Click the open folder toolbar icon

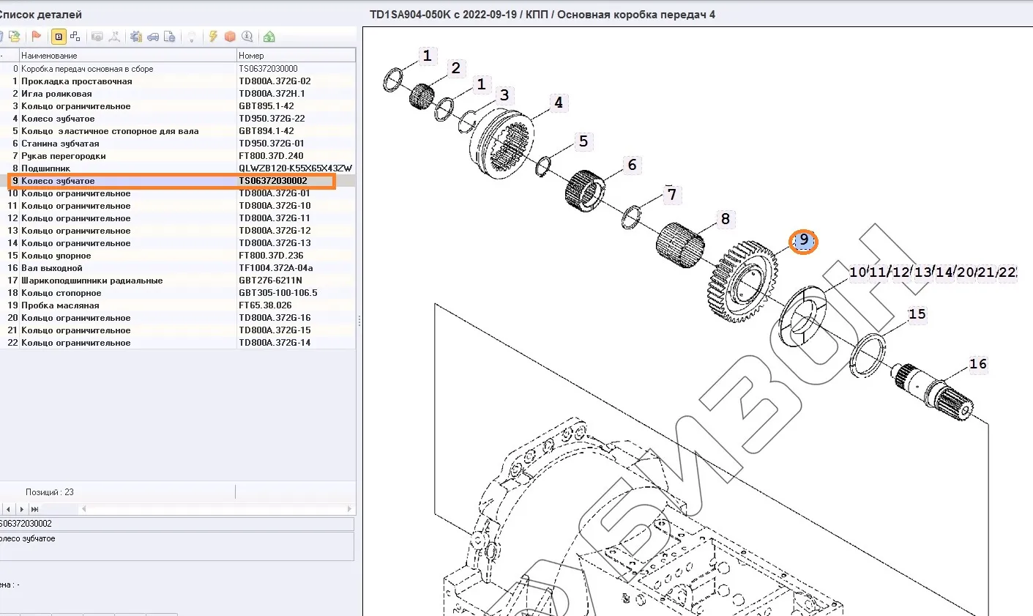(x=14, y=37)
